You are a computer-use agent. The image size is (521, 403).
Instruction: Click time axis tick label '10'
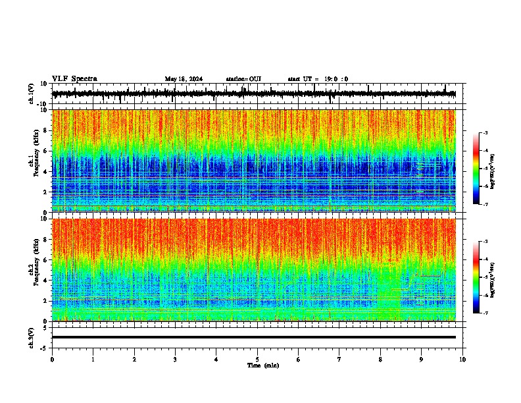tap(462, 360)
